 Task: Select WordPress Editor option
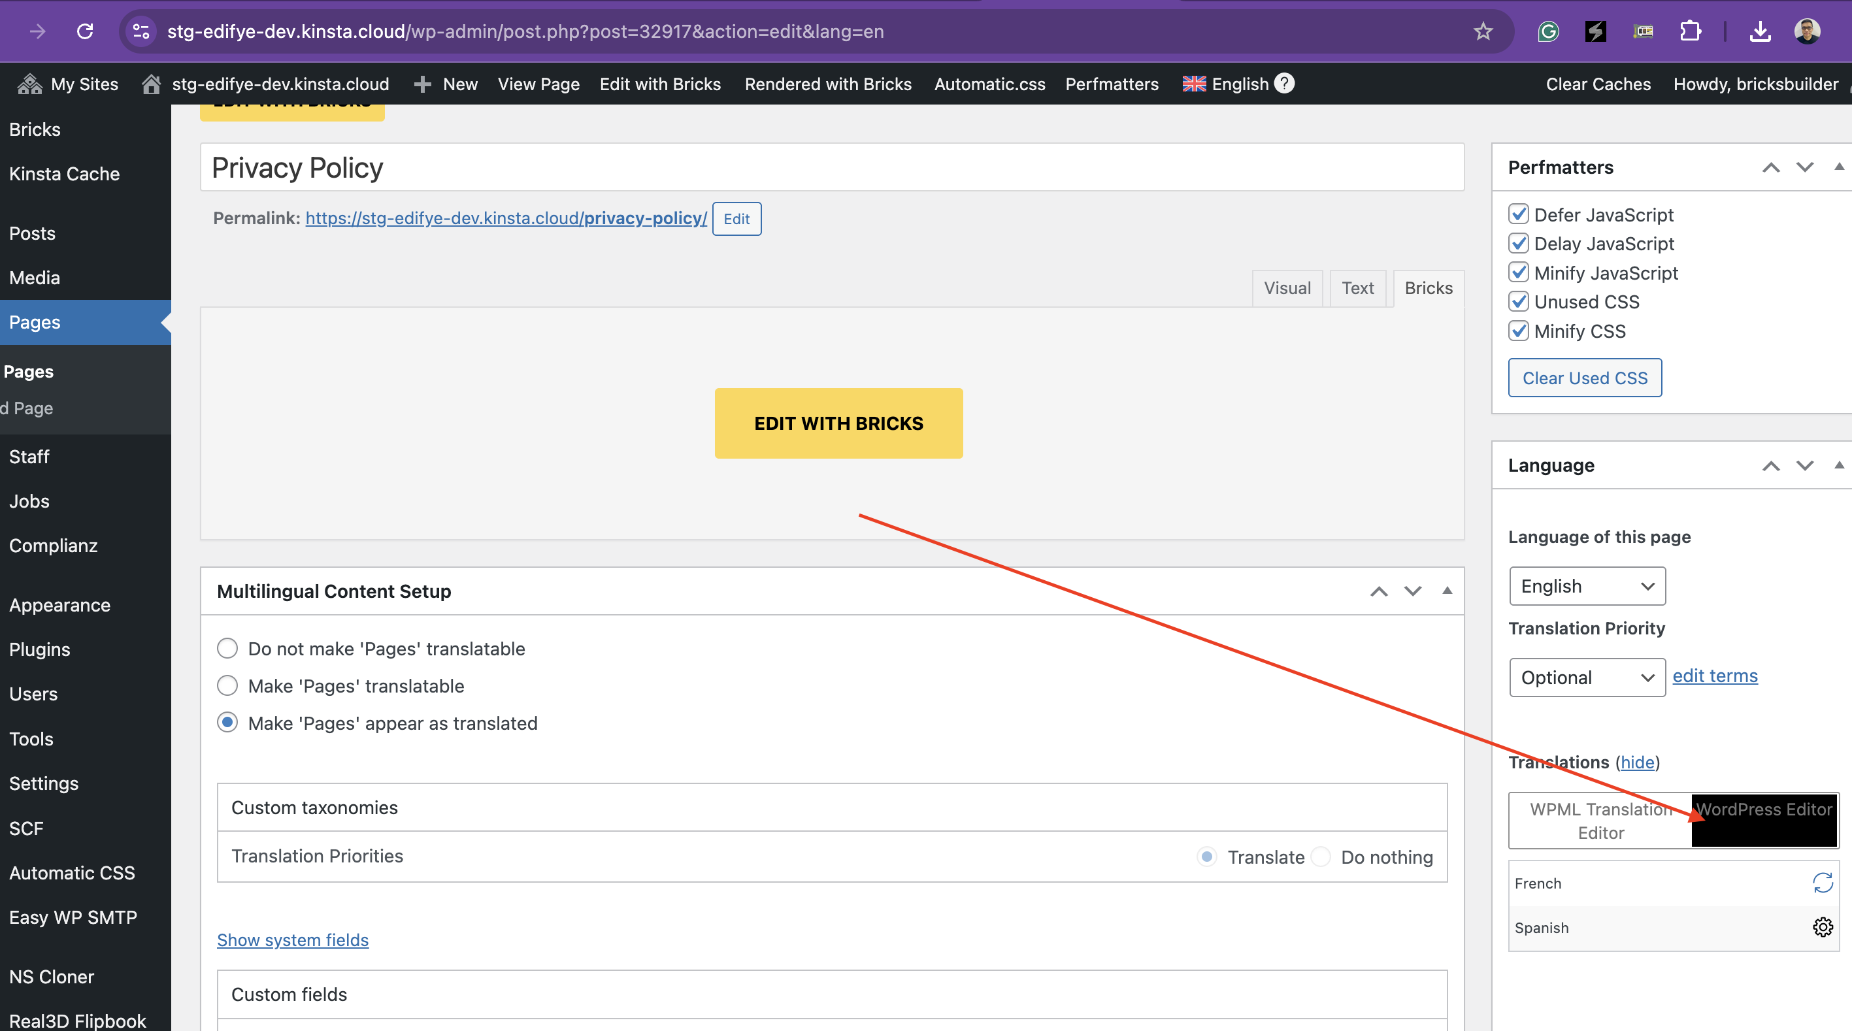coord(1764,821)
